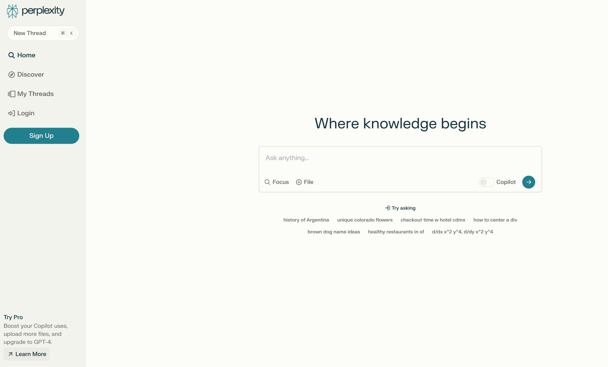The width and height of the screenshot is (608, 367).
Task: Click the Discover navigation icon
Action: click(x=11, y=74)
